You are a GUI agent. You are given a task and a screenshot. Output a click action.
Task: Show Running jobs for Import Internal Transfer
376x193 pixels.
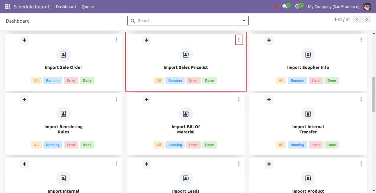297,145
